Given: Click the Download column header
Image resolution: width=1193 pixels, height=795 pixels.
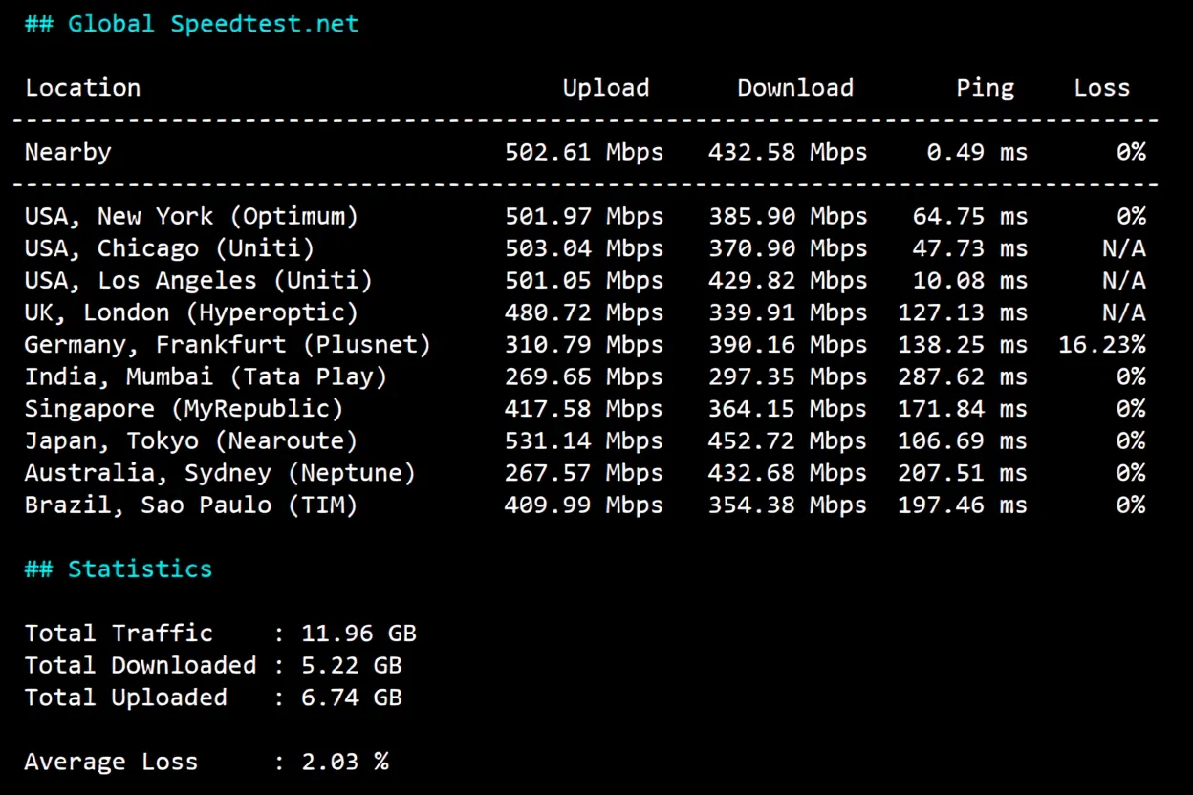Looking at the screenshot, I should [794, 87].
